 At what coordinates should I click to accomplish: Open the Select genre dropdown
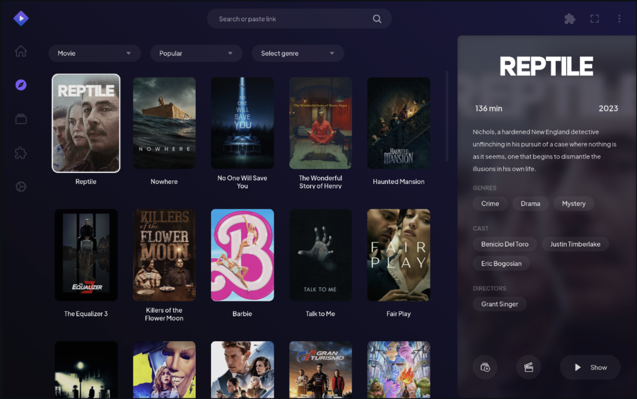[297, 53]
